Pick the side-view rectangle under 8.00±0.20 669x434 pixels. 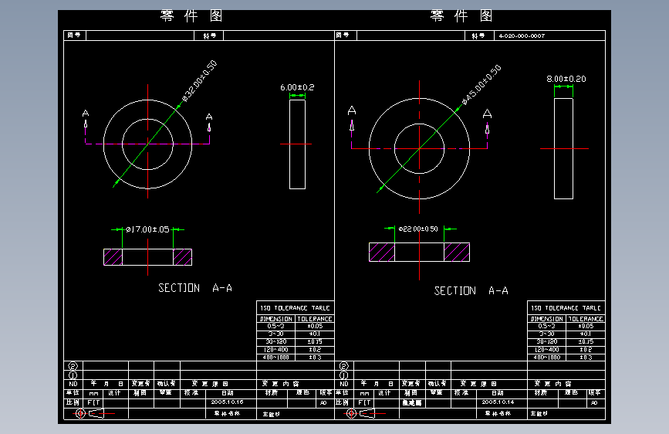(x=563, y=148)
